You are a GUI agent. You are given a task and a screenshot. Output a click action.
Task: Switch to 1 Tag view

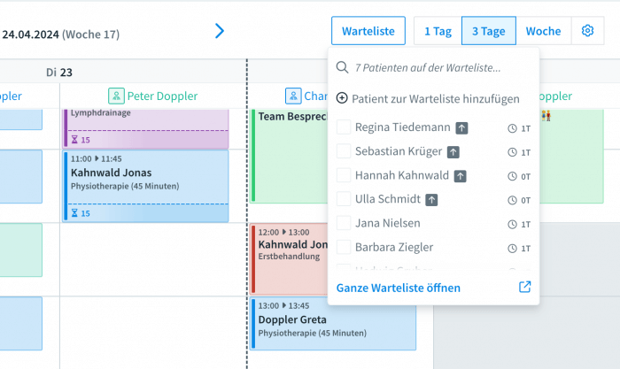pos(438,31)
